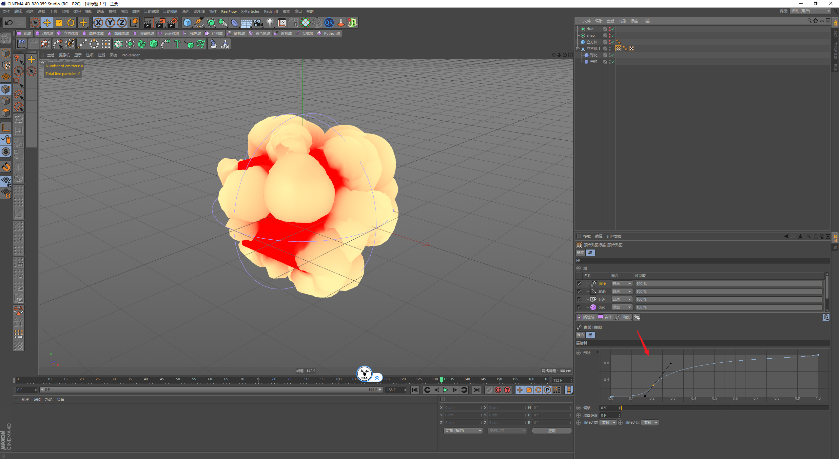
Task: Click the red Record Active Objects button
Action: tap(498, 390)
